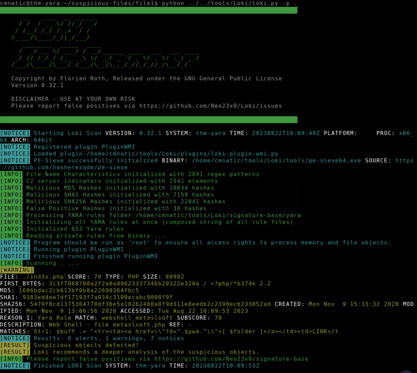This screenshot has width=417, height=373.
Task: Click the green bar above the ASCII logo
Action: [149, 10]
